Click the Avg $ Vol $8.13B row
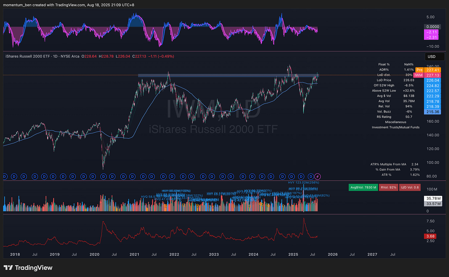The width and height of the screenshot is (449, 277). 395,96
